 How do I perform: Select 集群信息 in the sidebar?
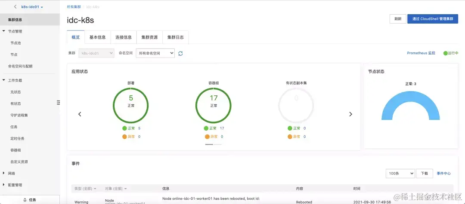click(30, 19)
